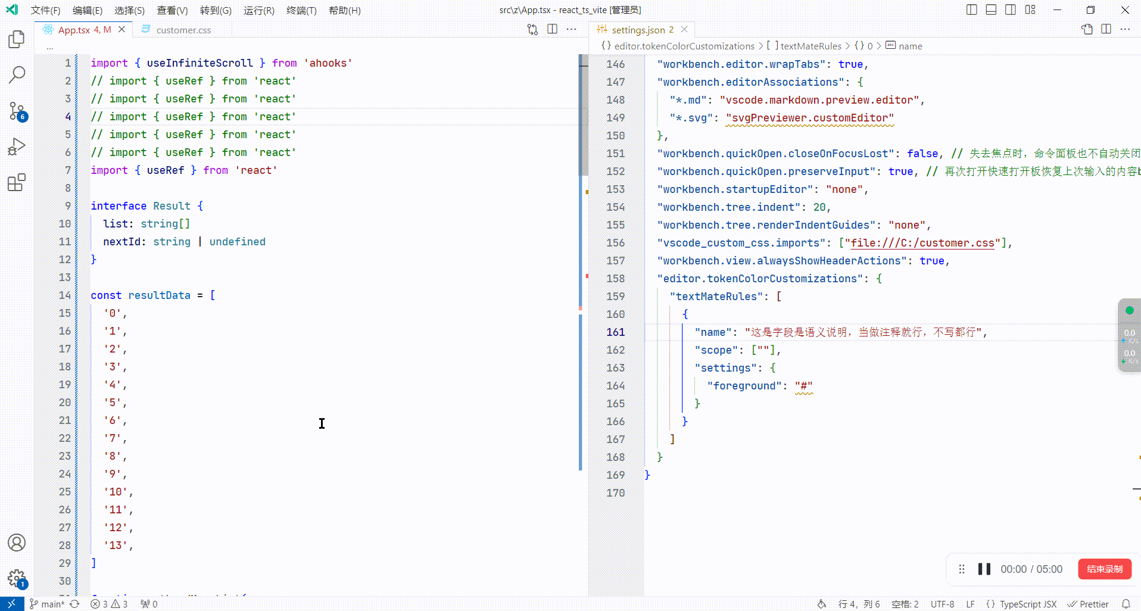Open the Explorer view in activity bar
This screenshot has height=611, width=1141.
17,39
